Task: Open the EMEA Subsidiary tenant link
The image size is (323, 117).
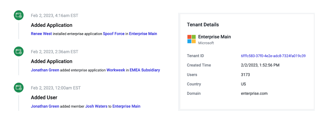Action: click(x=145, y=70)
